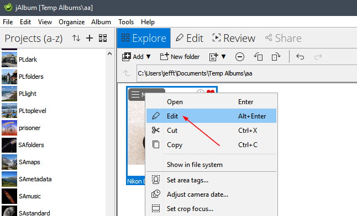
Task: Select the SAmusic project
Action: tap(30, 196)
